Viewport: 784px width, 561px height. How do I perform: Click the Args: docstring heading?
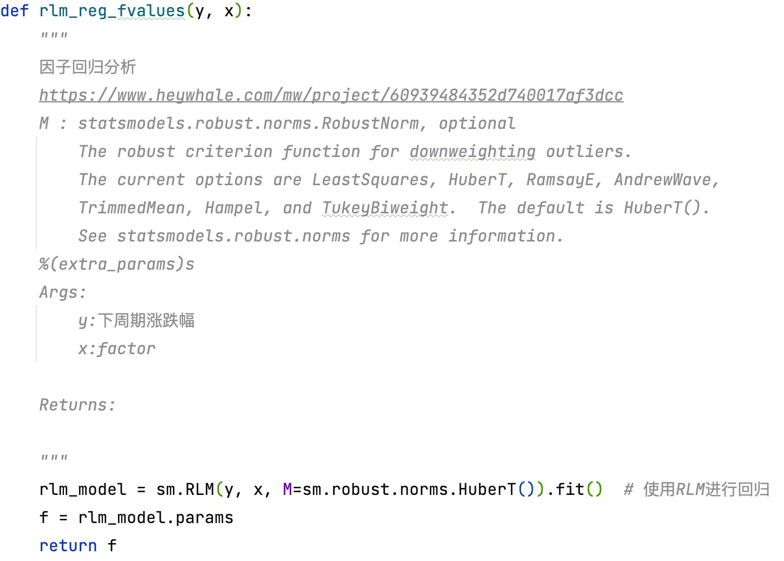[63, 292]
